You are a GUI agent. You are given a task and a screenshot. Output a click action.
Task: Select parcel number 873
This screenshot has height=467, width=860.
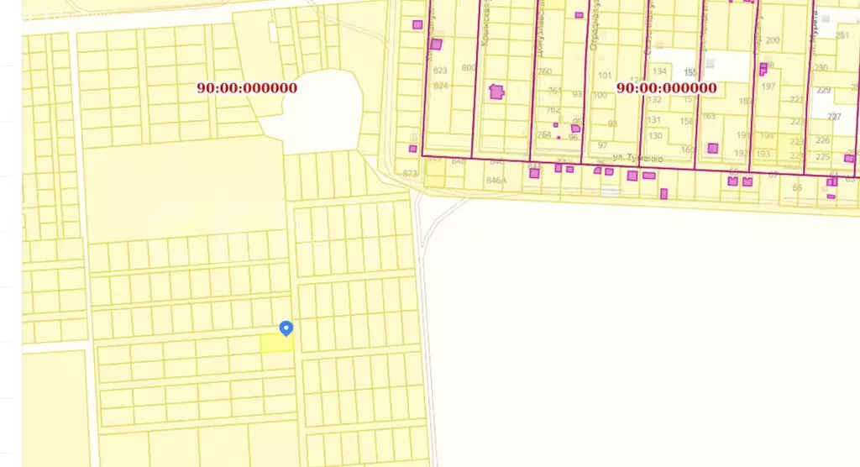(x=411, y=173)
